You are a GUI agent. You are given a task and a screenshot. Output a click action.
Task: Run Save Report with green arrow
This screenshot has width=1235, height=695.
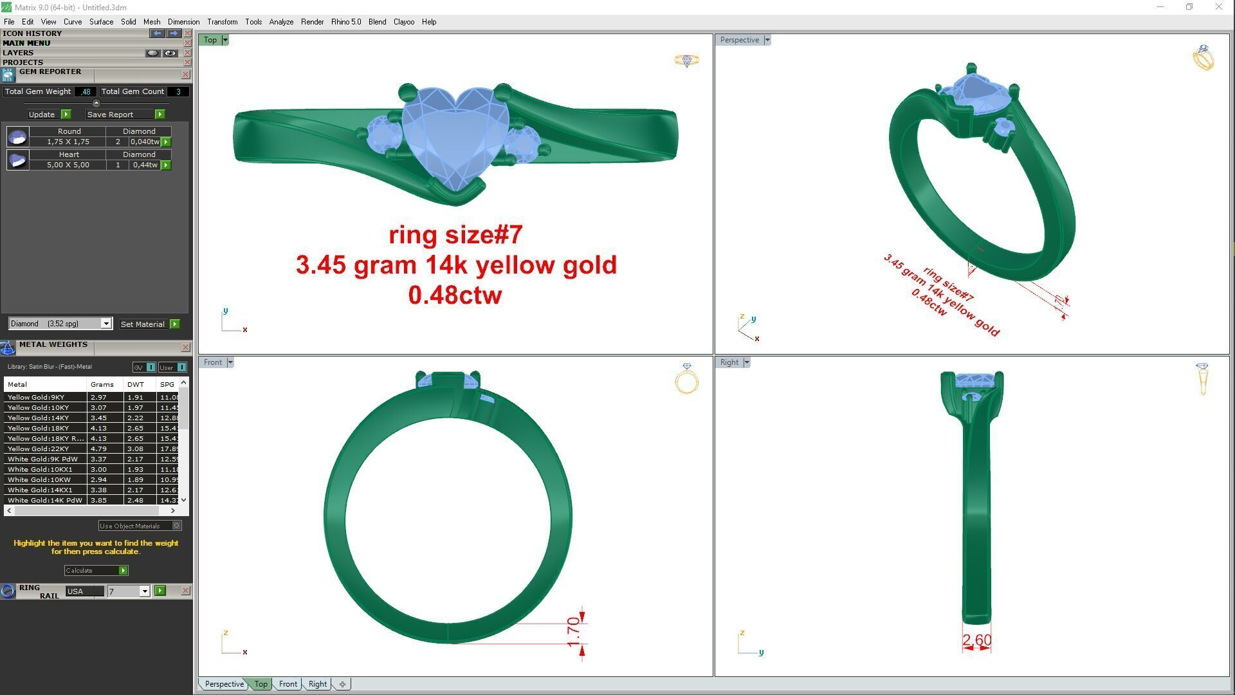pyautogui.click(x=160, y=114)
